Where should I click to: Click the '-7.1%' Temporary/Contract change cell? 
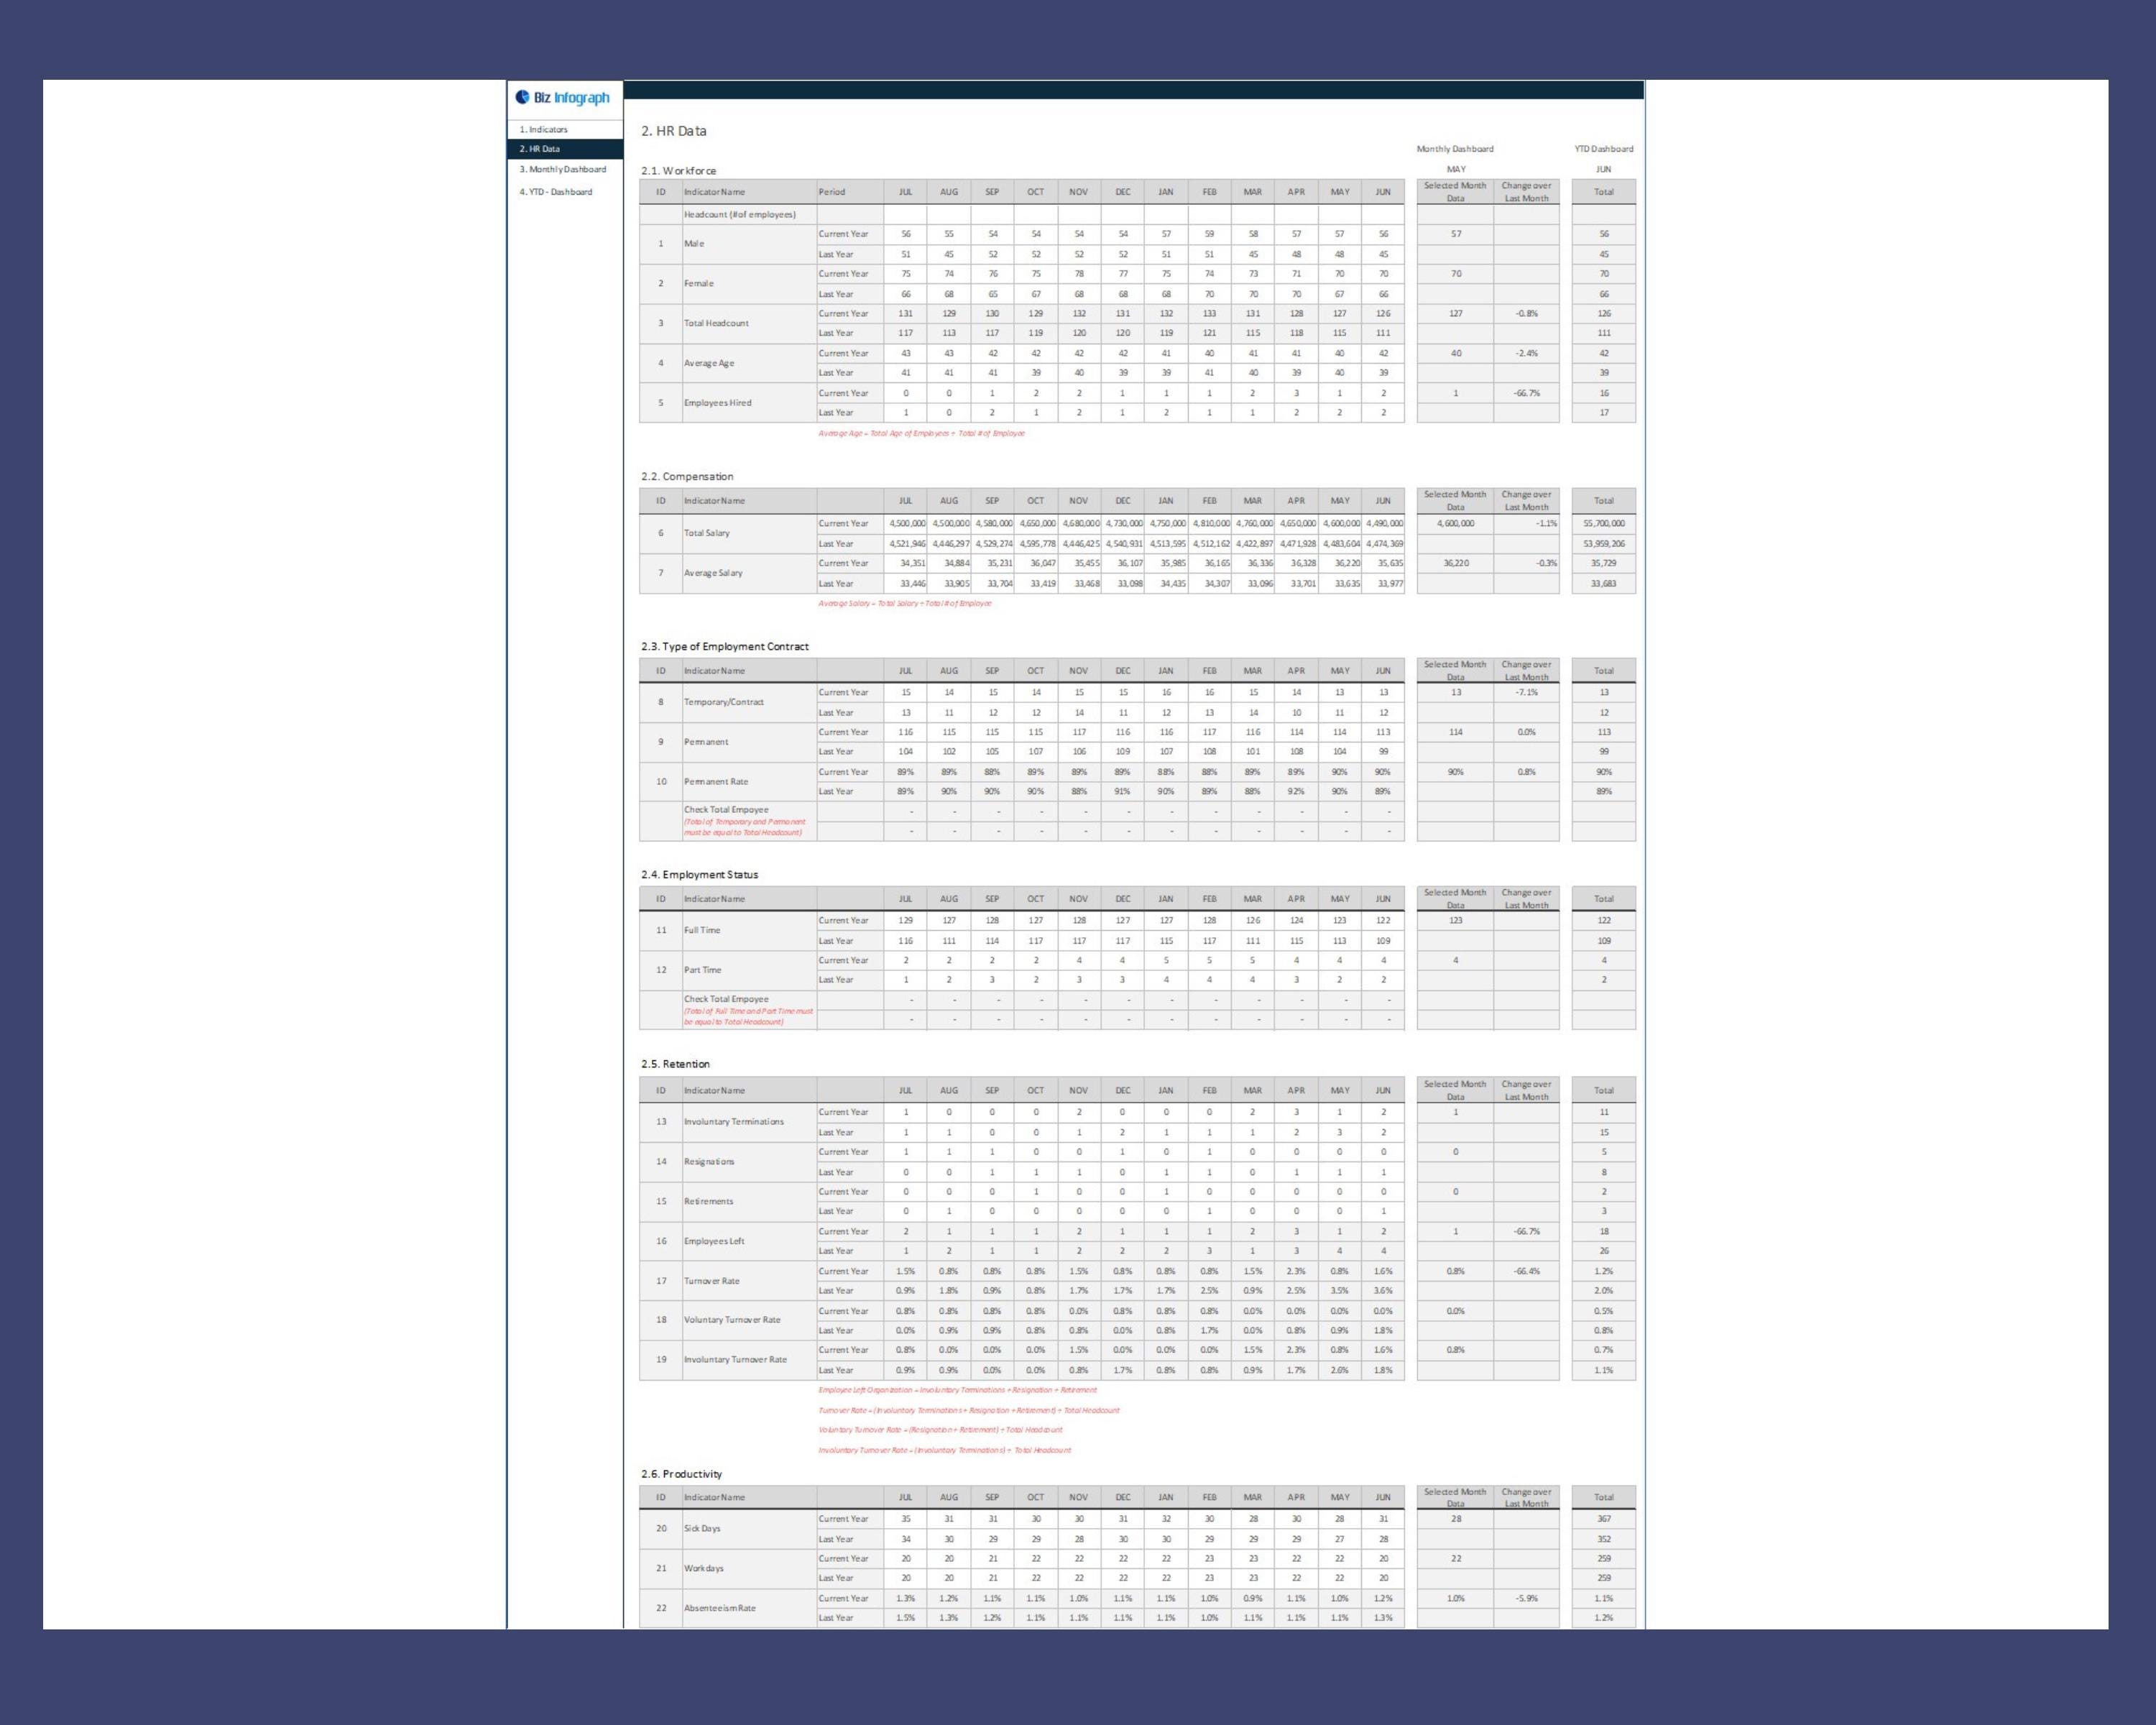pos(1526,692)
